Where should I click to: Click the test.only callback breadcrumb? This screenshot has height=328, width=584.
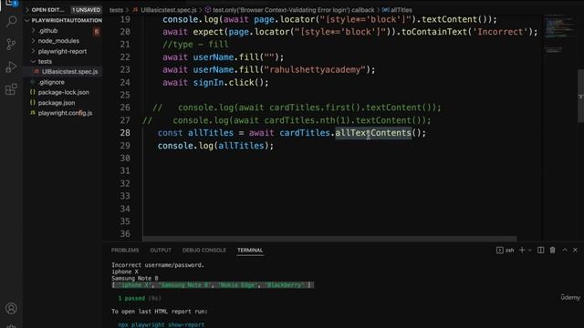tap(293, 10)
